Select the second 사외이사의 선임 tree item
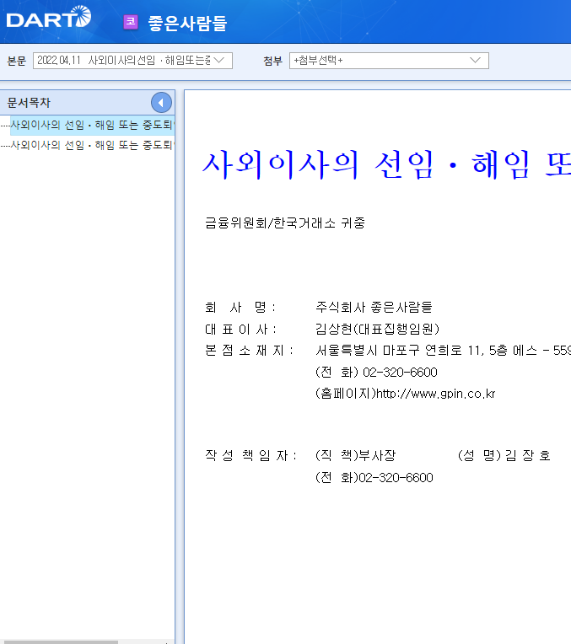571x644 pixels. [92, 145]
